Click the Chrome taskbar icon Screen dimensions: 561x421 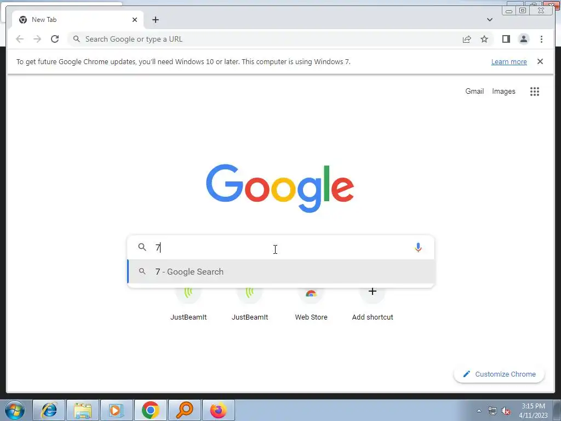(x=150, y=410)
